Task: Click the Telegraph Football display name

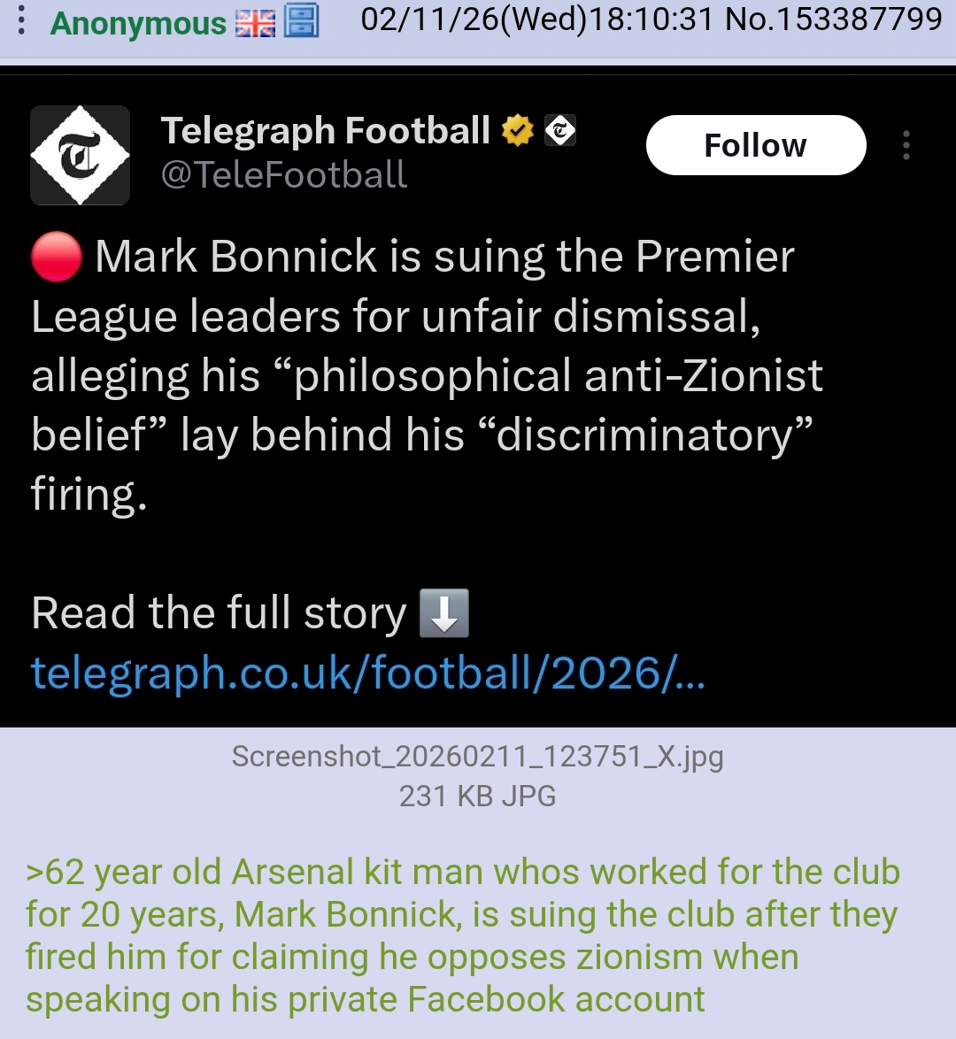Action: point(325,131)
